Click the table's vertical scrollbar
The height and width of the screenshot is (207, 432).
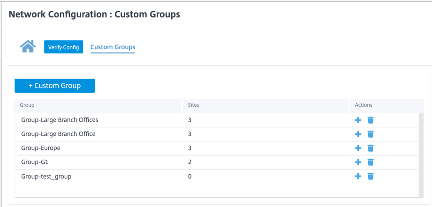point(421,155)
